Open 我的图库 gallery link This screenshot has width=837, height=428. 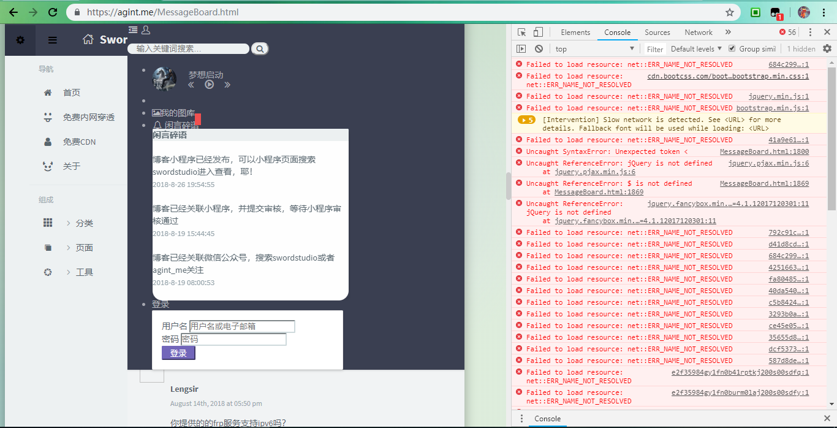pyautogui.click(x=173, y=113)
